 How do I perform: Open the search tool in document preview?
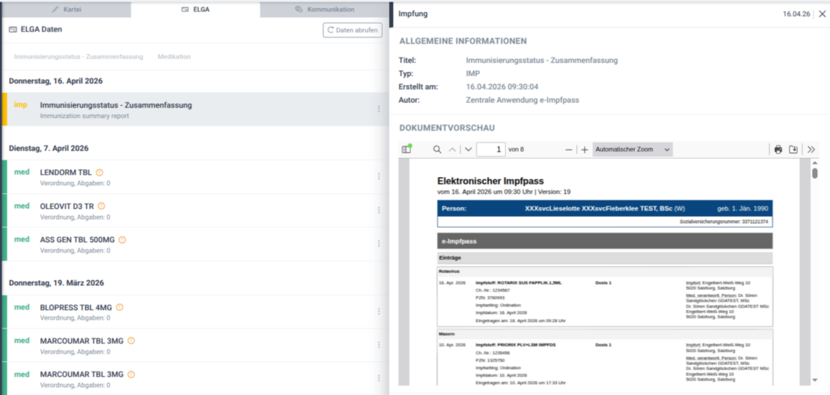pos(438,150)
